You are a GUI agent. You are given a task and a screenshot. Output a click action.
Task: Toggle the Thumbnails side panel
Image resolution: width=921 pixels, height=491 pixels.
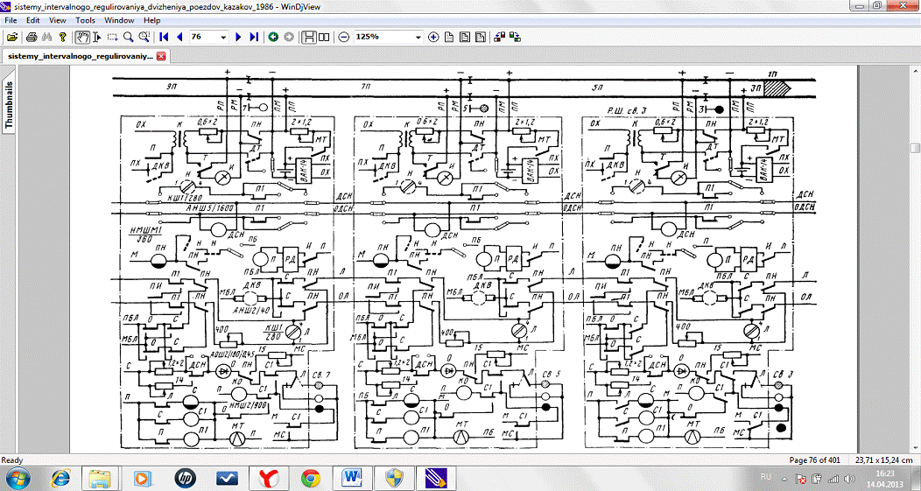[x=10, y=106]
